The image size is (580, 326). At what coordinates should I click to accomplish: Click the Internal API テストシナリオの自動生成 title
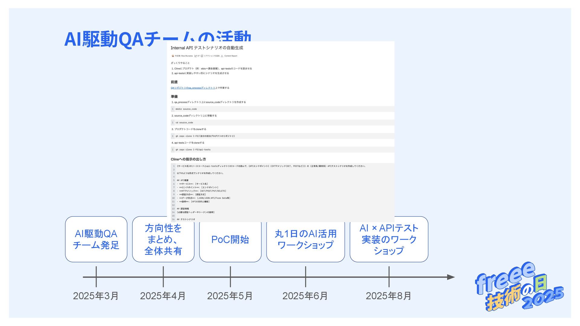207,48
